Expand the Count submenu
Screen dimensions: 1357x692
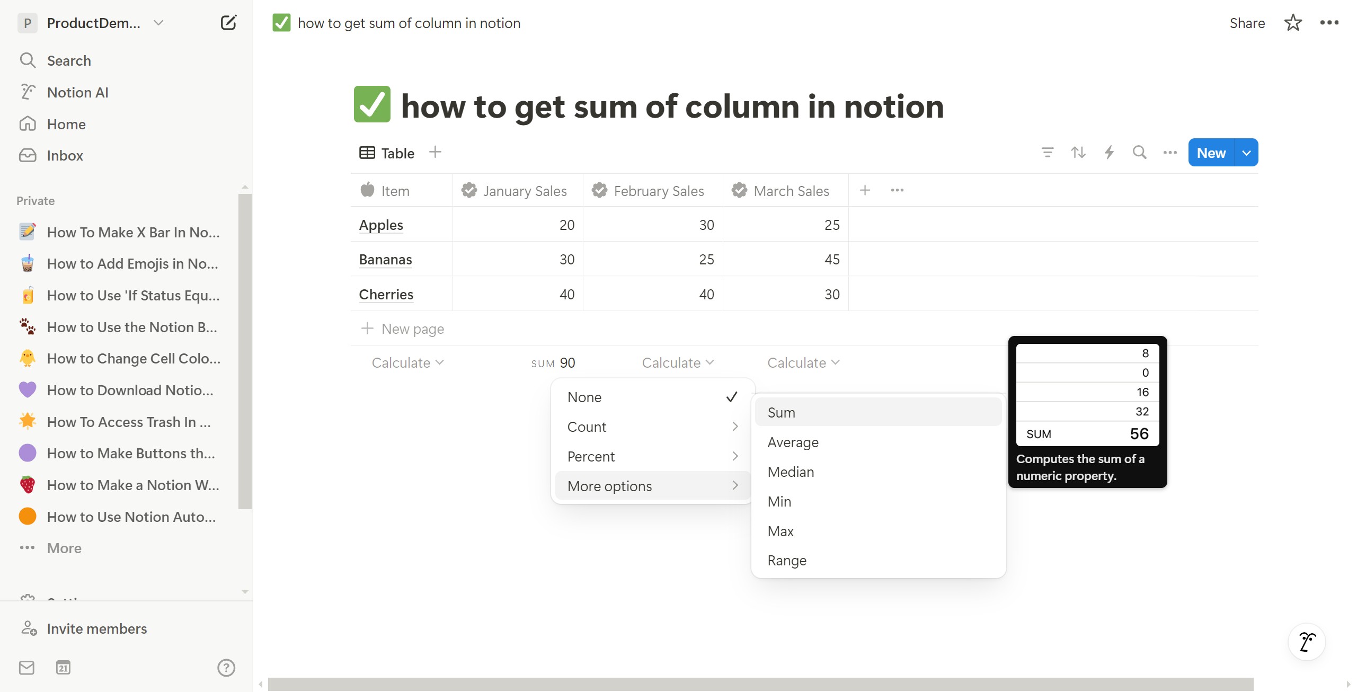652,427
